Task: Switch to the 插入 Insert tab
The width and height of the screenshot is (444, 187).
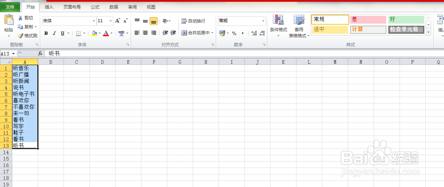Action: (49, 7)
